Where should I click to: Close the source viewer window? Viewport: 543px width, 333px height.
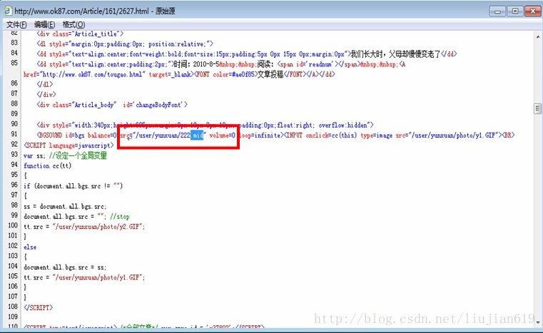click(x=532, y=11)
